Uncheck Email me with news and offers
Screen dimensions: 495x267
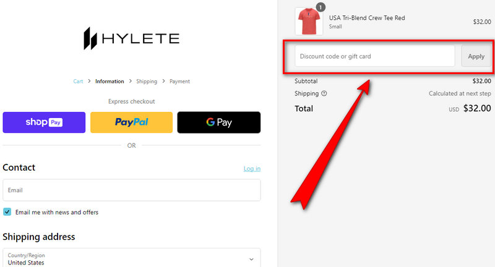click(7, 212)
